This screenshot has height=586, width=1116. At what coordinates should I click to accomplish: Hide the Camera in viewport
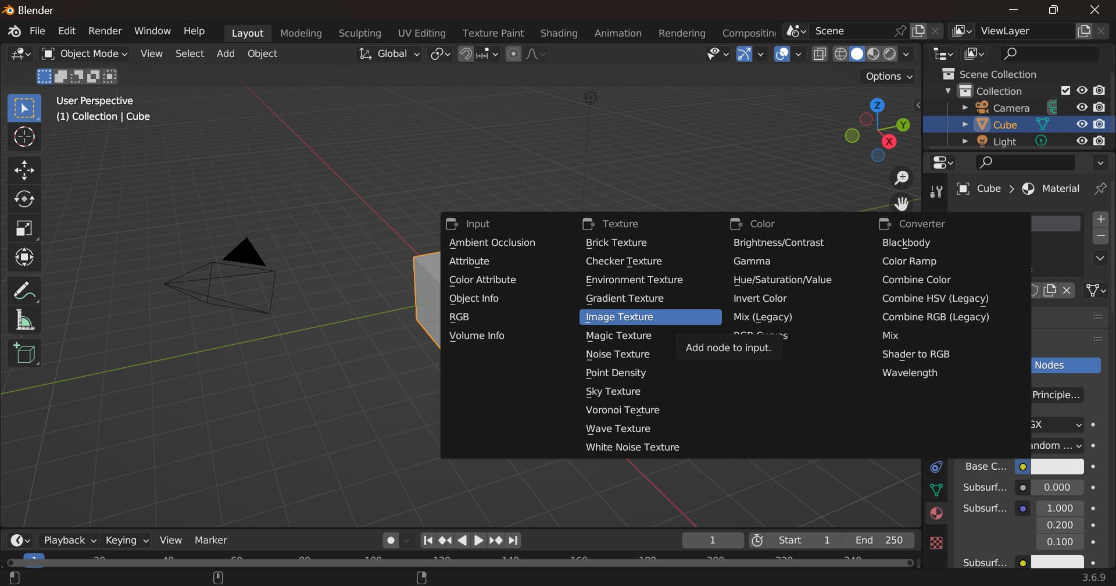(1082, 108)
